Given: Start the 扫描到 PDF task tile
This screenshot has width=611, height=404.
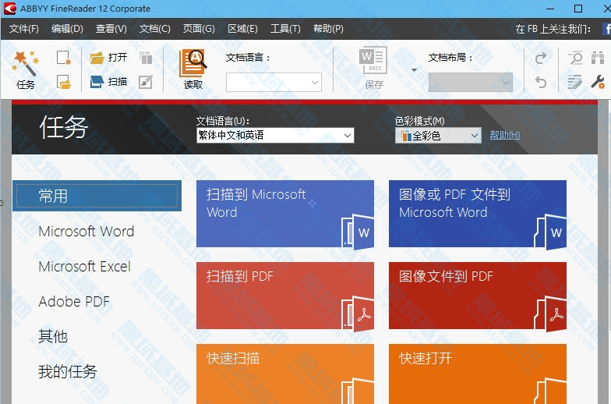Looking at the screenshot, I should point(285,296).
